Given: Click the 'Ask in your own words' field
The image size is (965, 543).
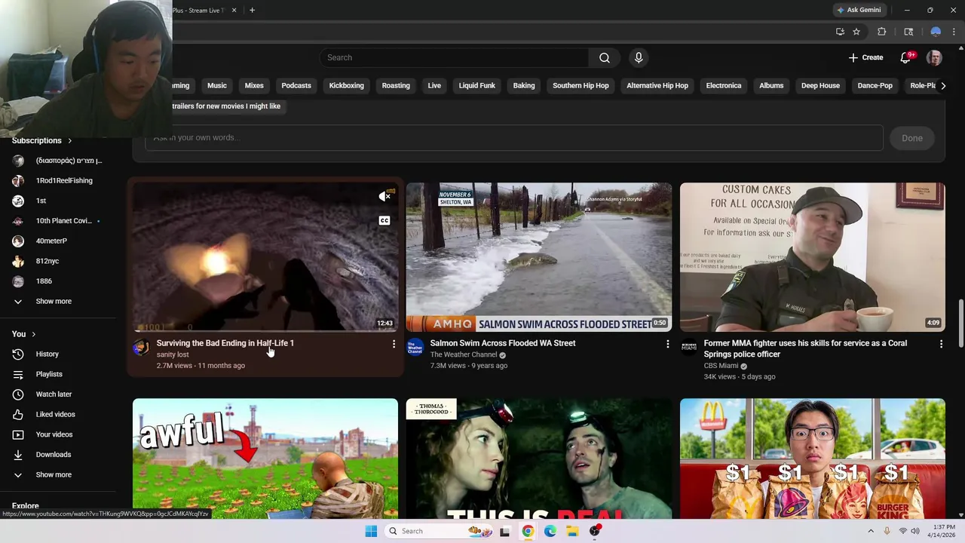Looking at the screenshot, I should (514, 138).
